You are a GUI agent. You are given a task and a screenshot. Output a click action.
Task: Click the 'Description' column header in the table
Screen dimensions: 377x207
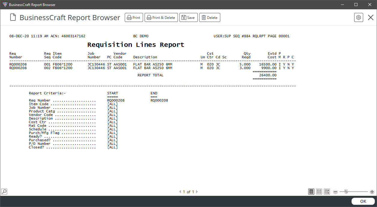(x=145, y=57)
